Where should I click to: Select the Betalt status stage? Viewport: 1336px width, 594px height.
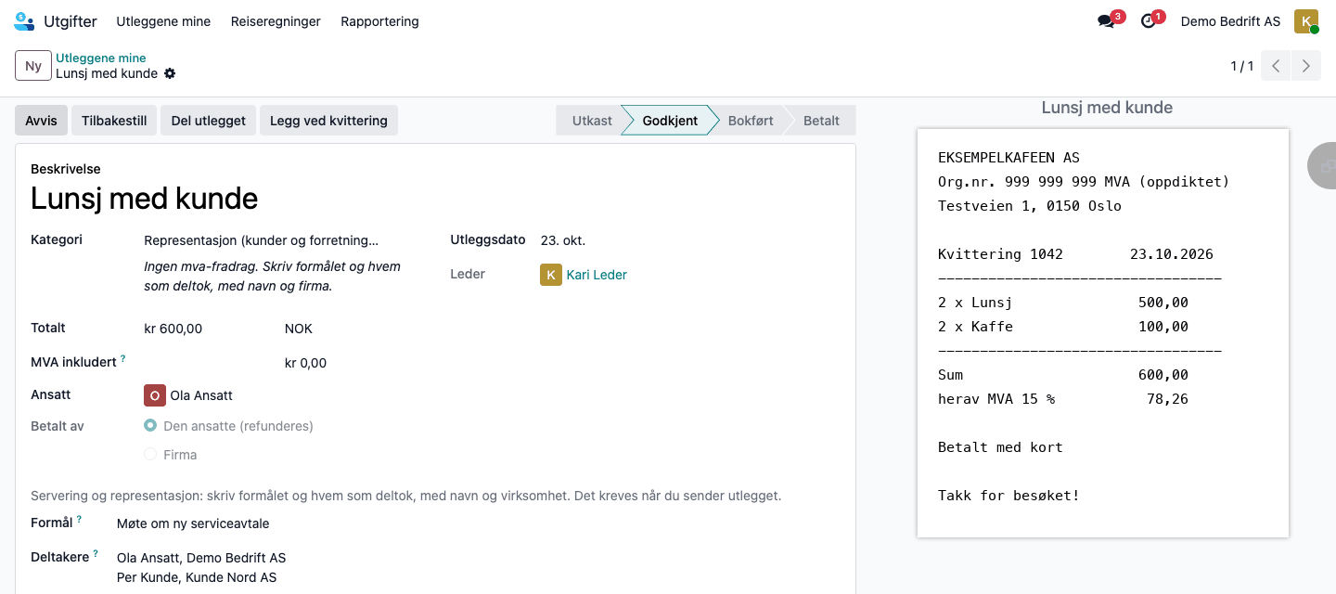(821, 121)
